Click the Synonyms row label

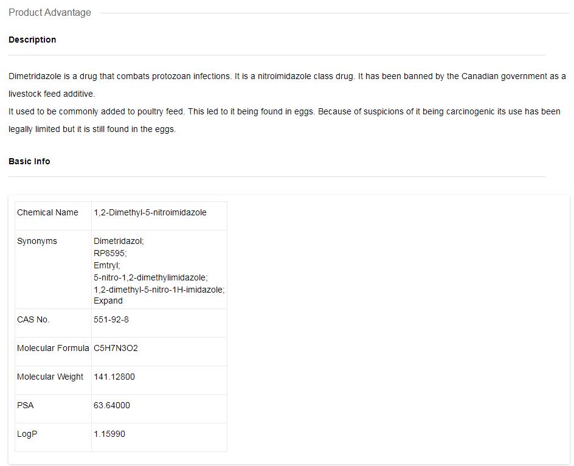[x=37, y=241]
